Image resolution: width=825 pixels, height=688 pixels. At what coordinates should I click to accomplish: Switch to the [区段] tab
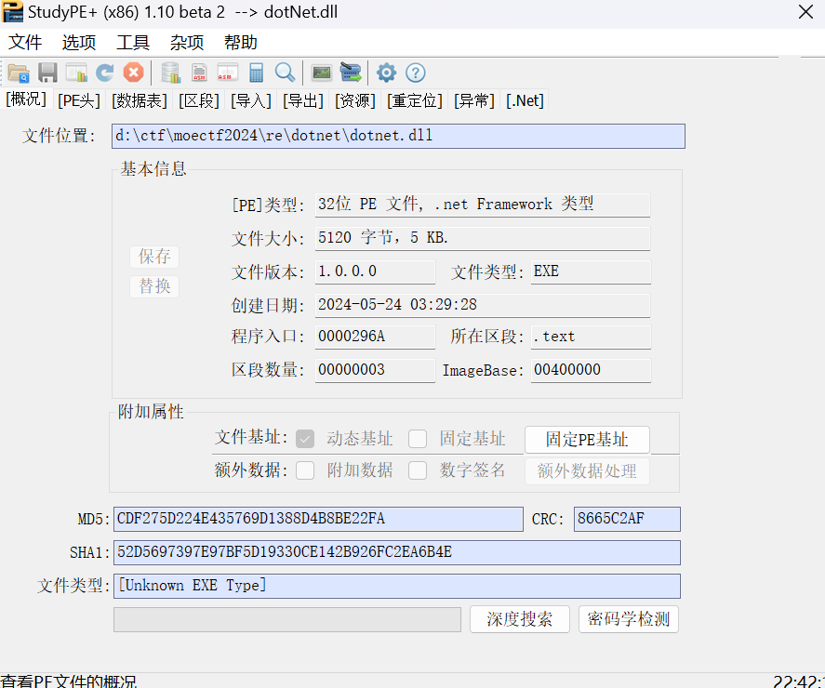click(x=199, y=99)
